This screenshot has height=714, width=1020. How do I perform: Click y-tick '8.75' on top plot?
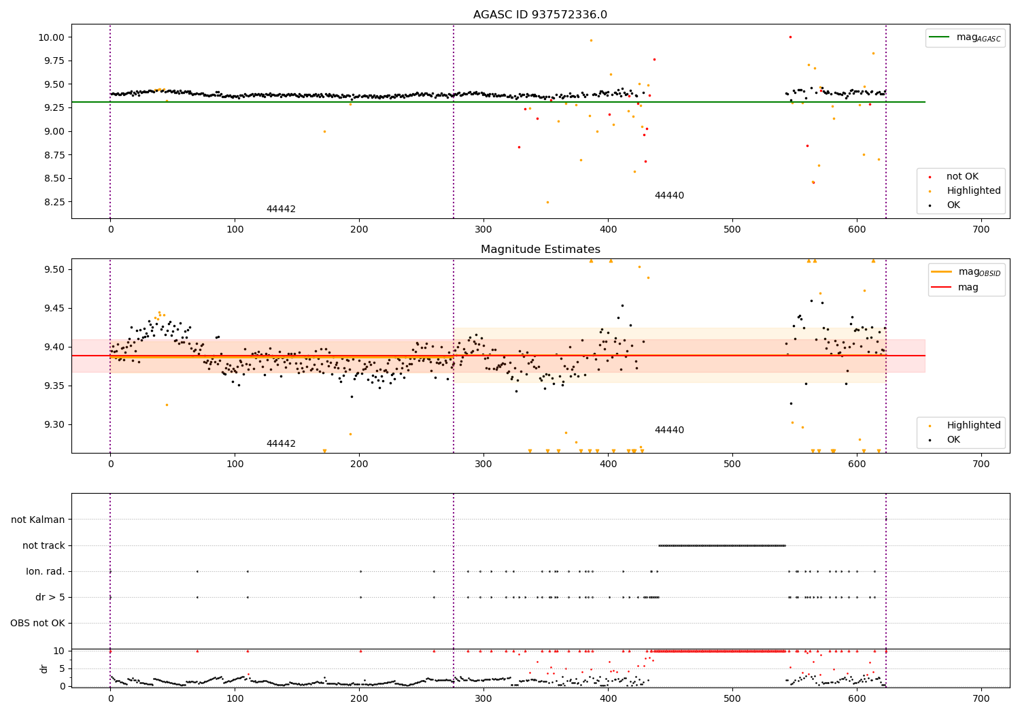[x=54, y=155]
